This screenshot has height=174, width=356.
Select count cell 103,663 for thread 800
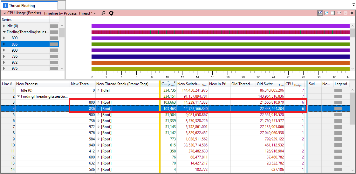tap(169, 102)
